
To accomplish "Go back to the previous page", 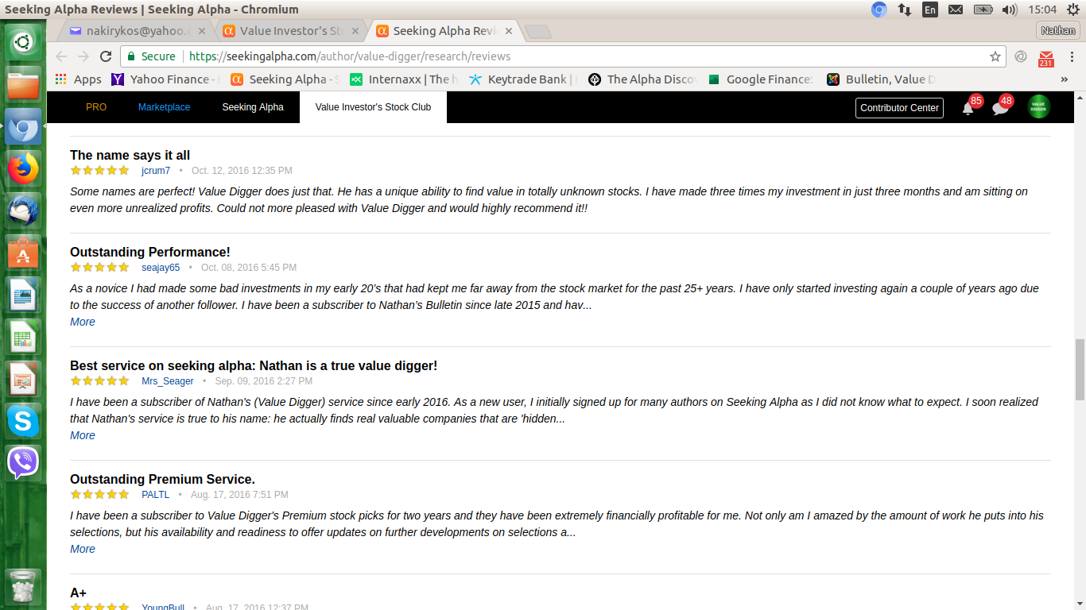I will click(61, 56).
